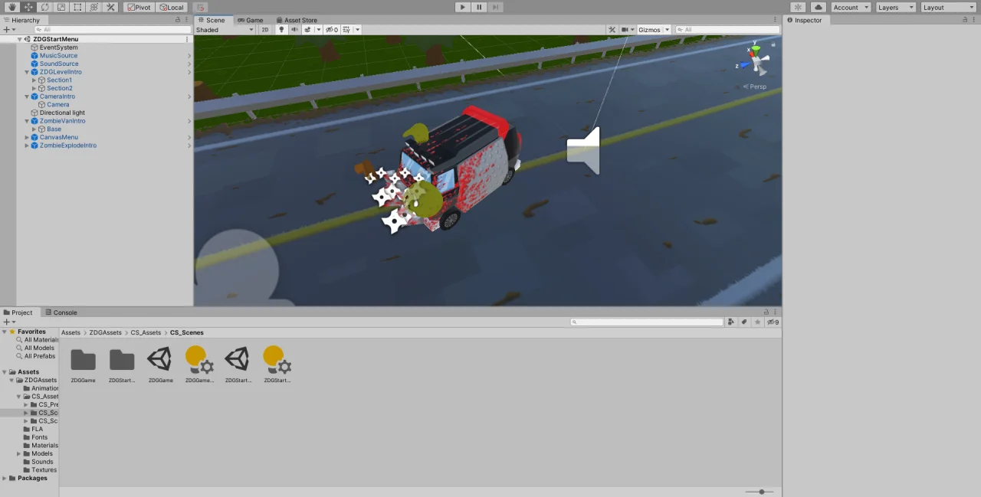The width and height of the screenshot is (981, 497).
Task: Toggle hidden objects visibility in the Scene toolbar
Action: [x=332, y=30]
